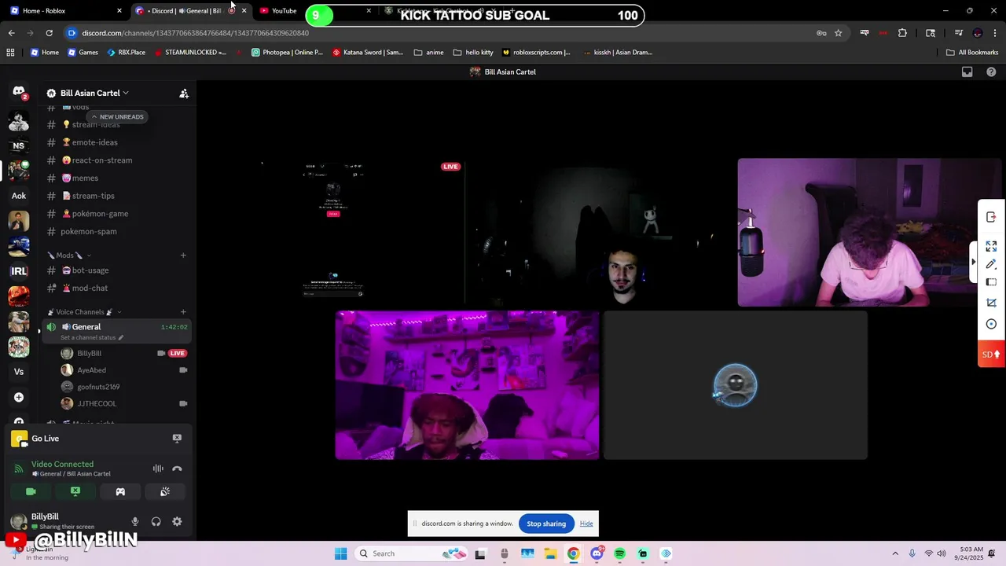This screenshot has width=1006, height=566.
Task: Open Photopea bookmark
Action: coord(287,53)
